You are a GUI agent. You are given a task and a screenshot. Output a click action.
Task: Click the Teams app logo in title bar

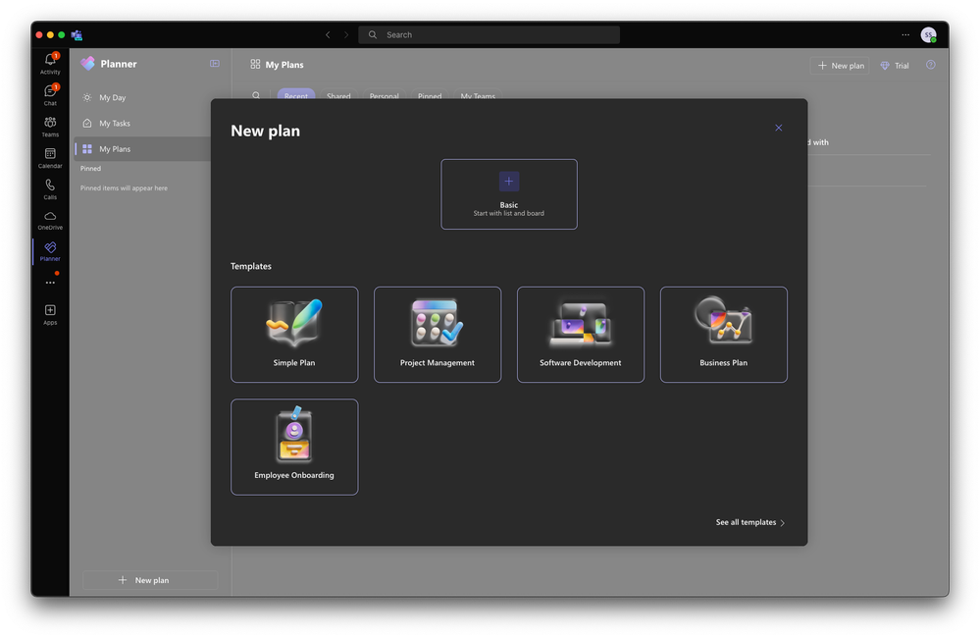[x=77, y=35]
